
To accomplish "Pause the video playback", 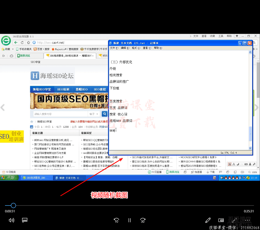I will [x=130, y=220].
